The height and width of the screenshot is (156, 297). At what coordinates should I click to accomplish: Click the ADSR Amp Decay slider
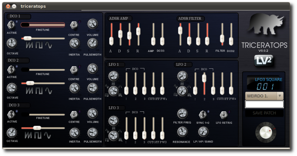point(120,35)
